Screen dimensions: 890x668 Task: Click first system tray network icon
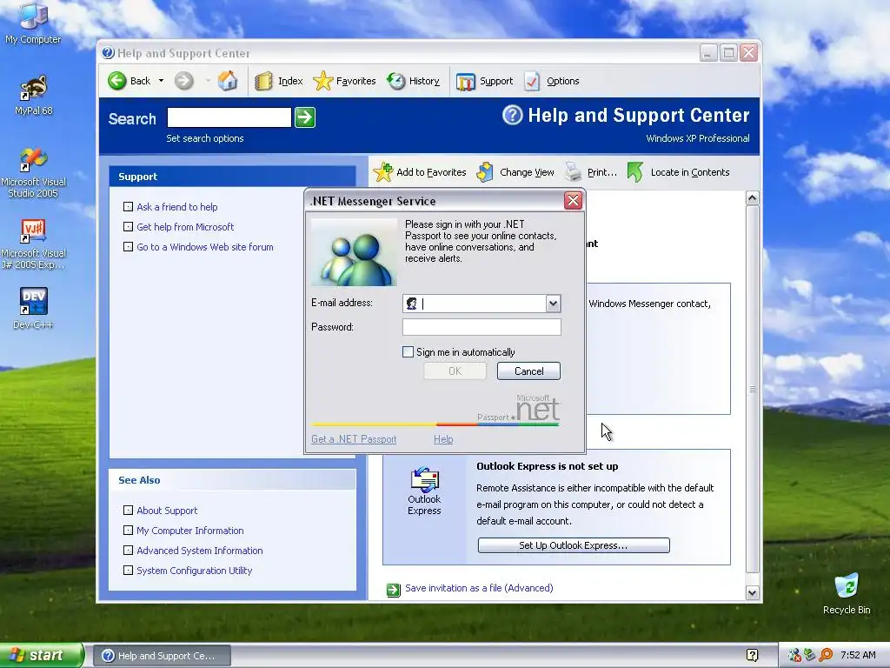[x=794, y=655]
